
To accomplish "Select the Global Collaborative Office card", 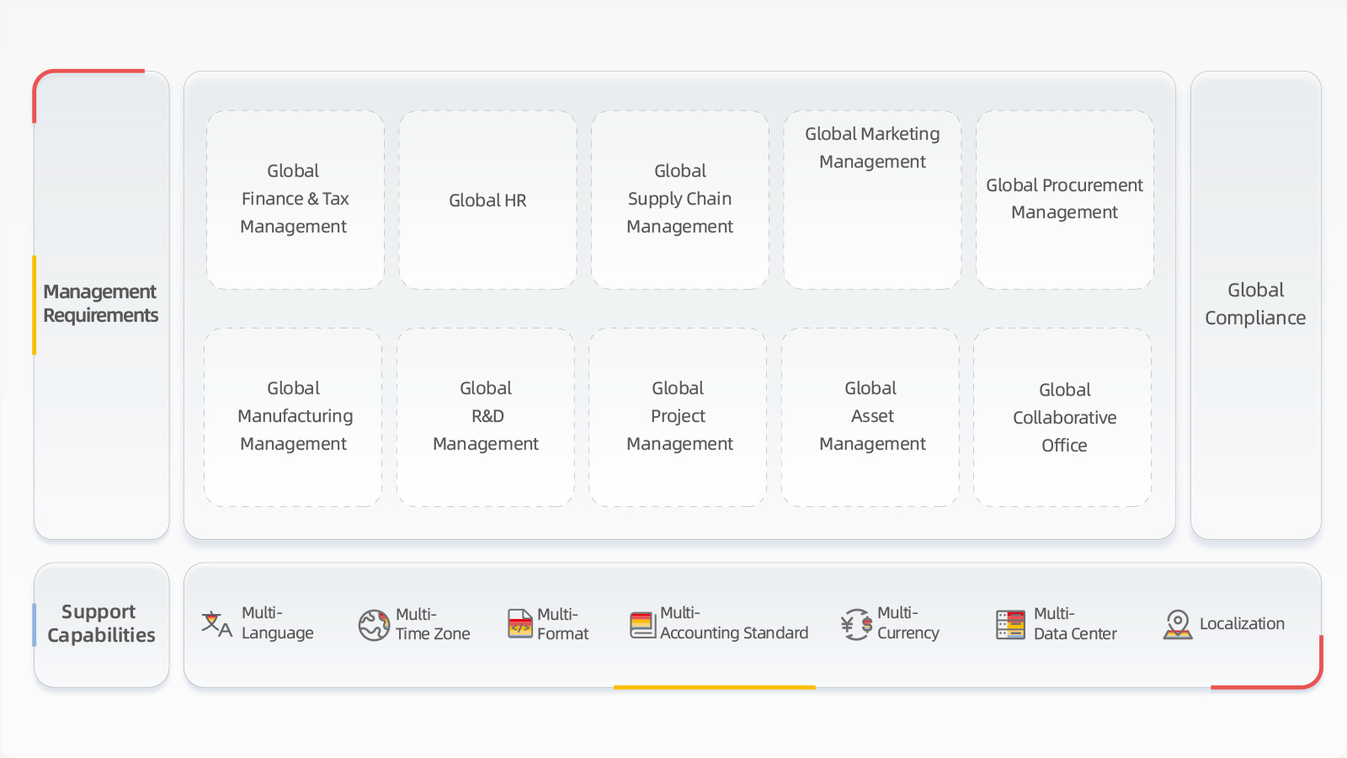I will pos(1062,417).
